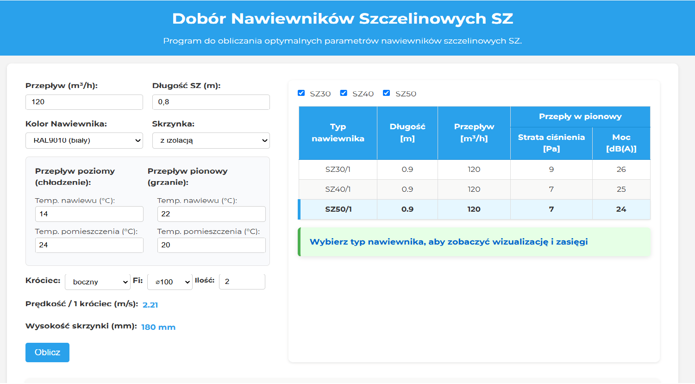Toggle the SZ50 checkbox
Image resolution: width=695 pixels, height=384 pixels.
[386, 93]
